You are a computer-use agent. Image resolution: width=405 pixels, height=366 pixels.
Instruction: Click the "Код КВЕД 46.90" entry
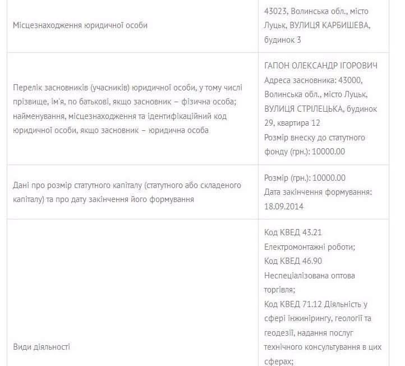[293, 261]
